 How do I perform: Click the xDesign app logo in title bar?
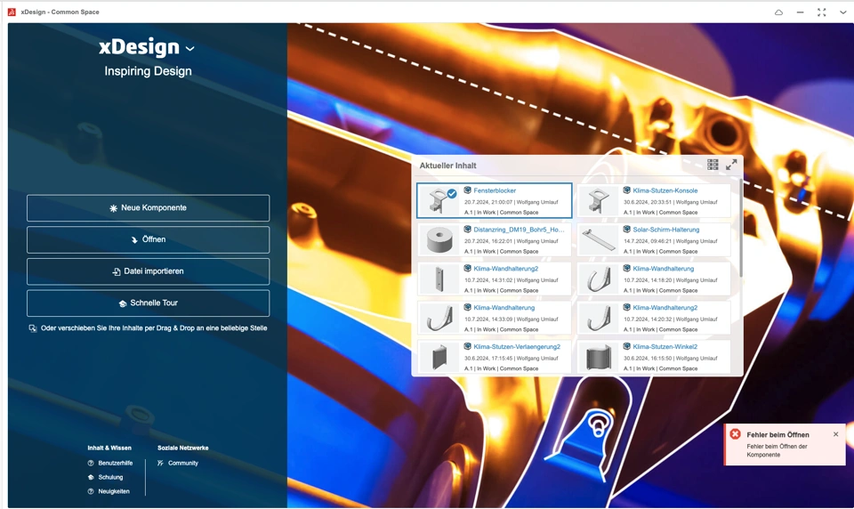coord(12,12)
